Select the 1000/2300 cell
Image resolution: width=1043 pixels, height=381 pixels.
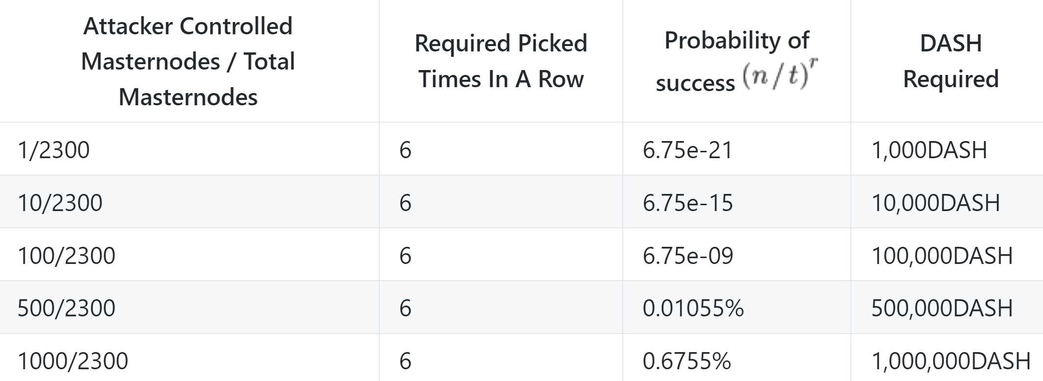(73, 361)
